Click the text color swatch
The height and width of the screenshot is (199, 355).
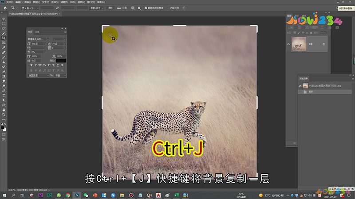point(61,61)
